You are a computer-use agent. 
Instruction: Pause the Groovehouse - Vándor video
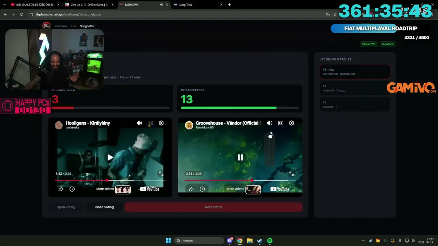click(240, 158)
